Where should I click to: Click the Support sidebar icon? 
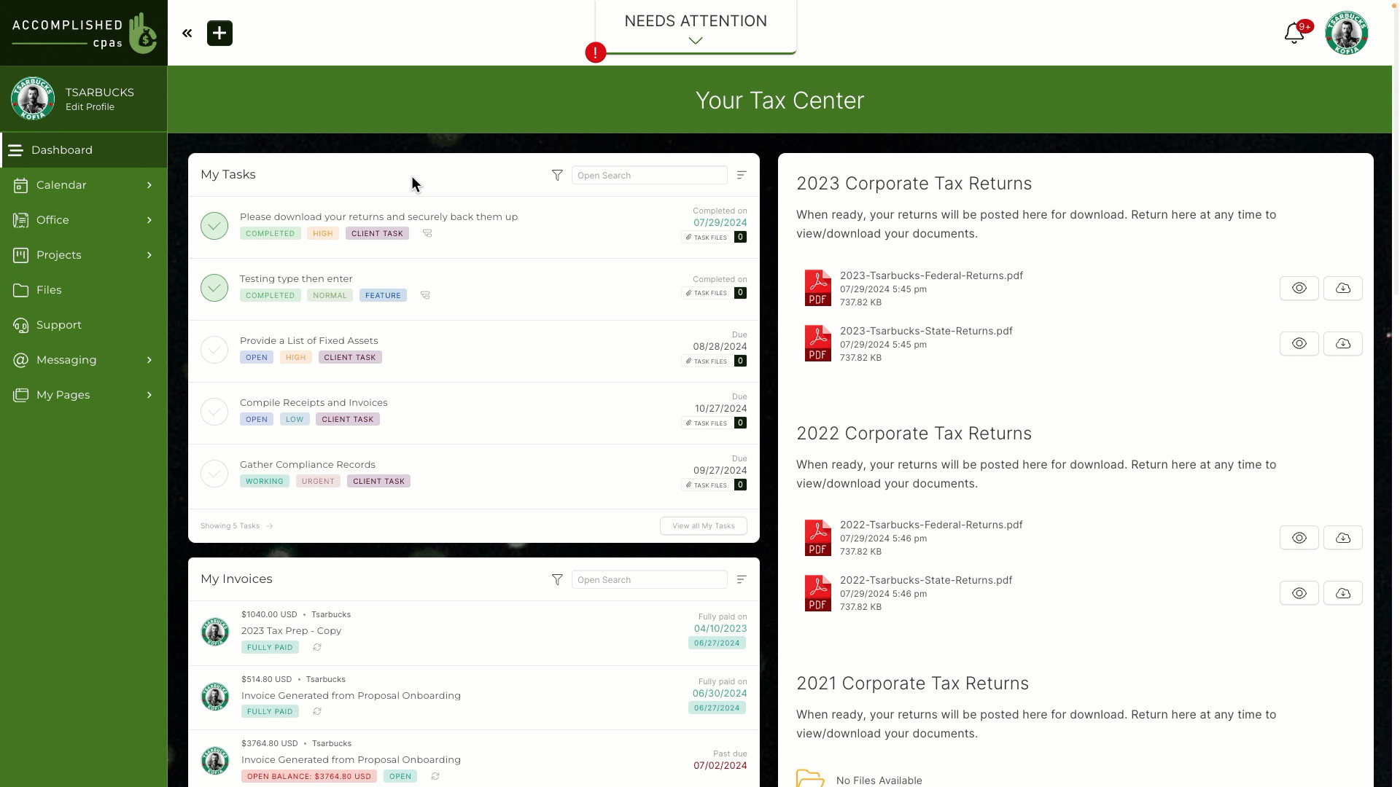click(x=19, y=325)
